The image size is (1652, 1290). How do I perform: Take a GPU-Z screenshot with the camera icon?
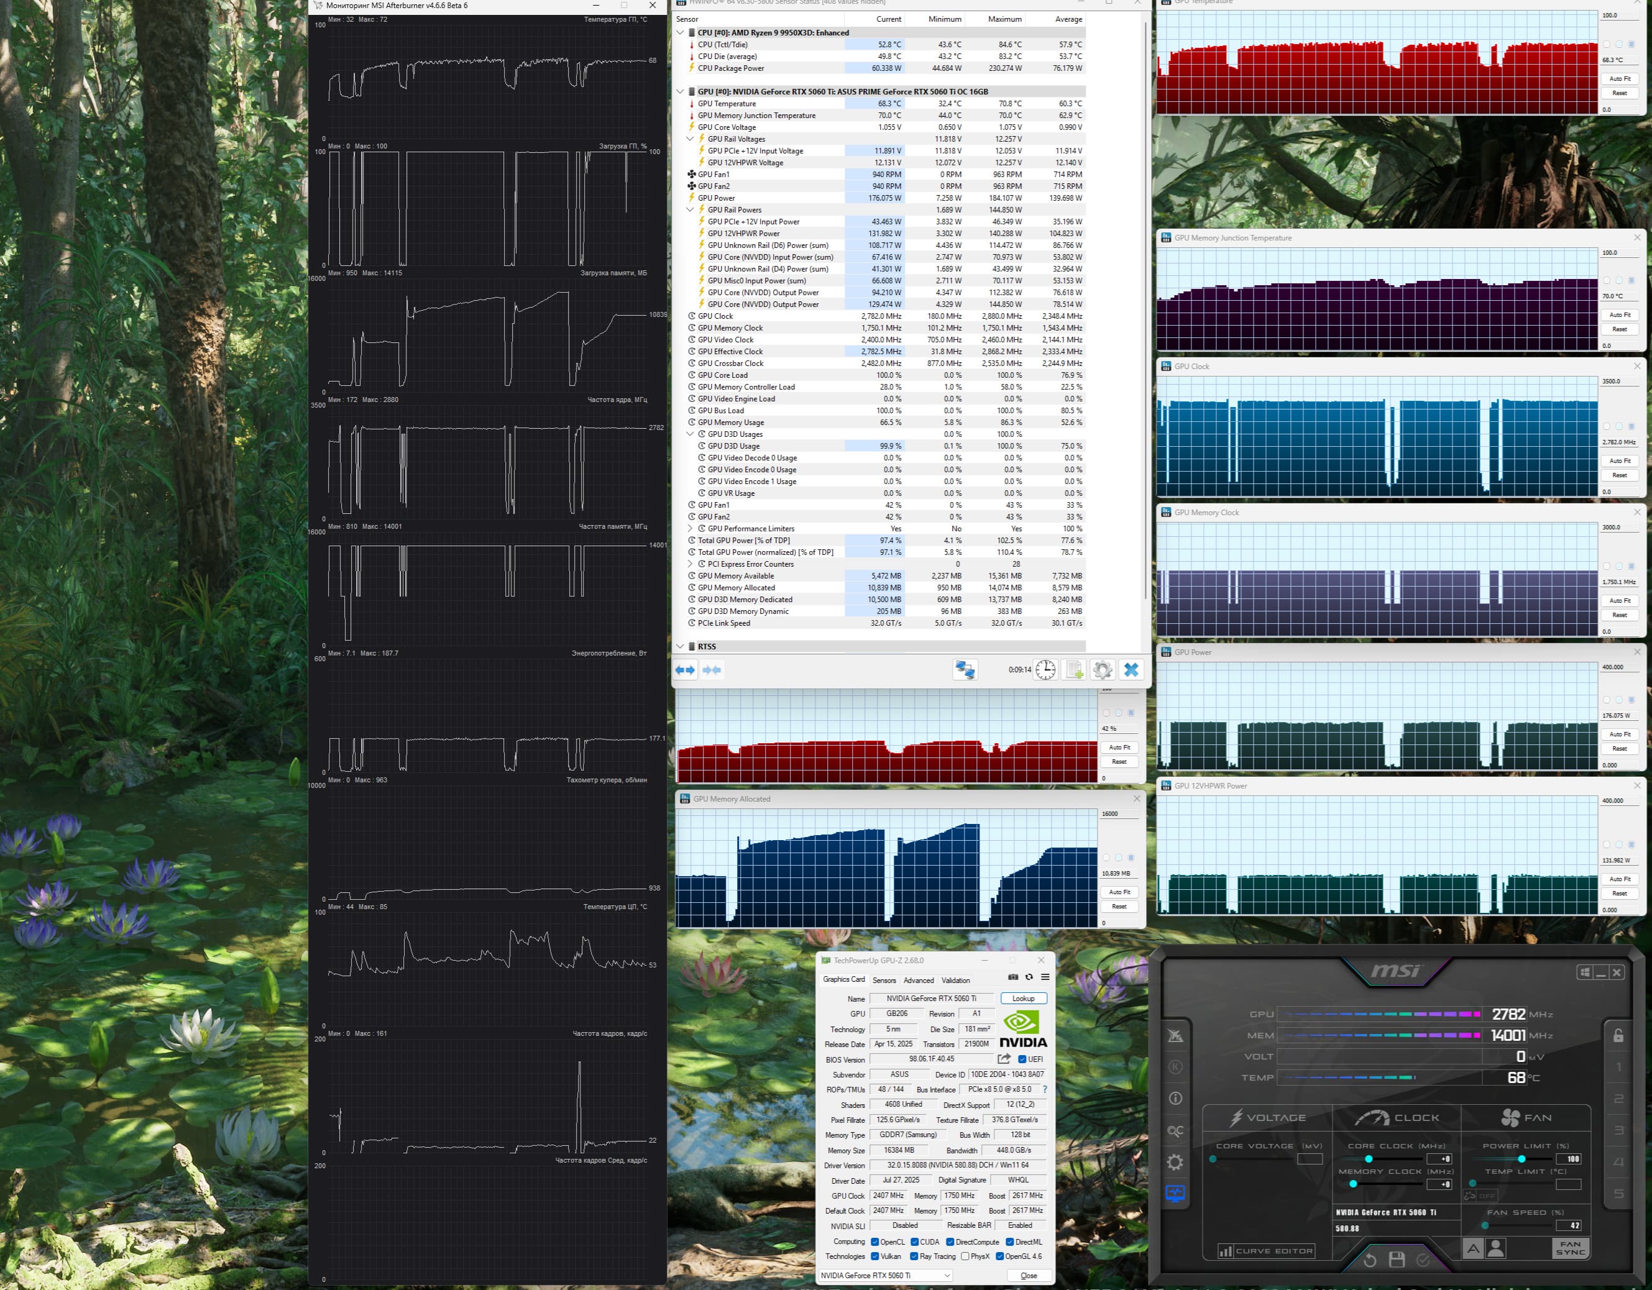click(1013, 977)
